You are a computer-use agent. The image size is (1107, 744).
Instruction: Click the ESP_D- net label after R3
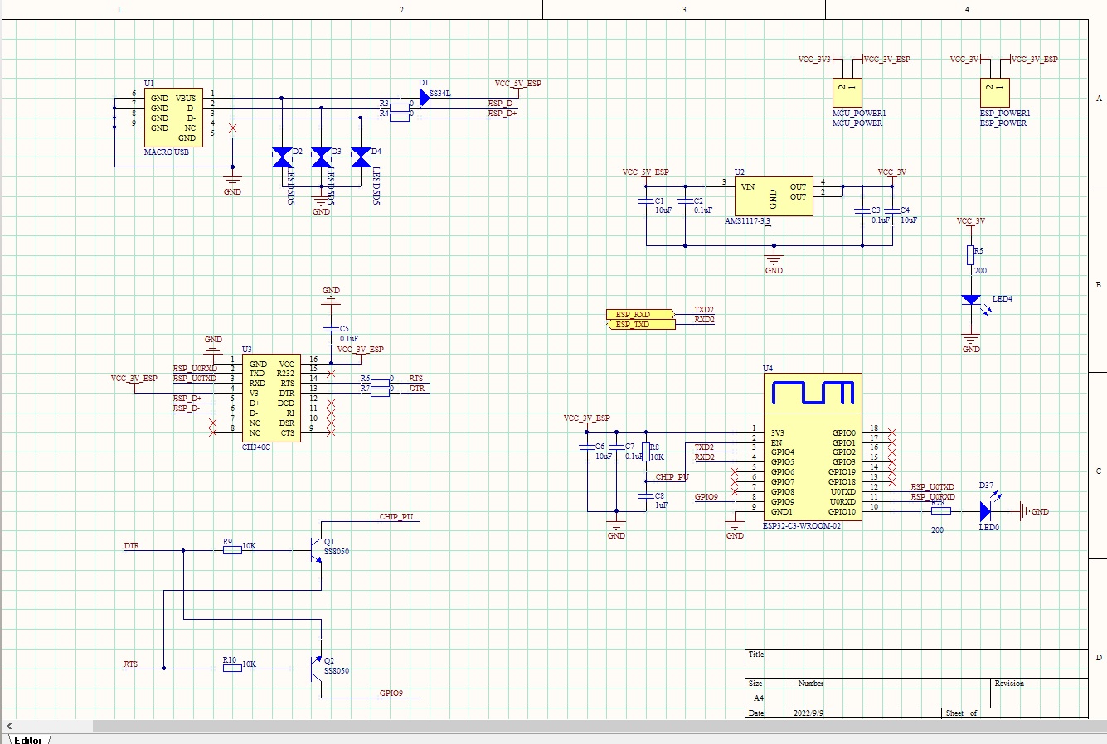[x=501, y=104]
